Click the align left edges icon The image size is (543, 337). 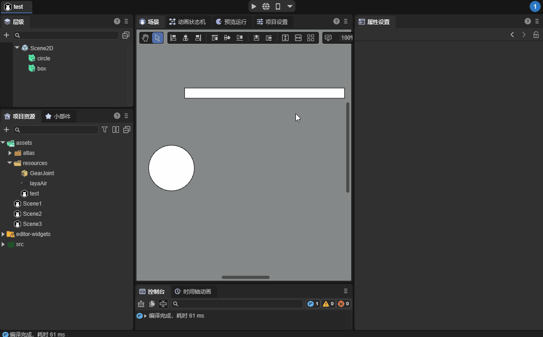[173, 38]
